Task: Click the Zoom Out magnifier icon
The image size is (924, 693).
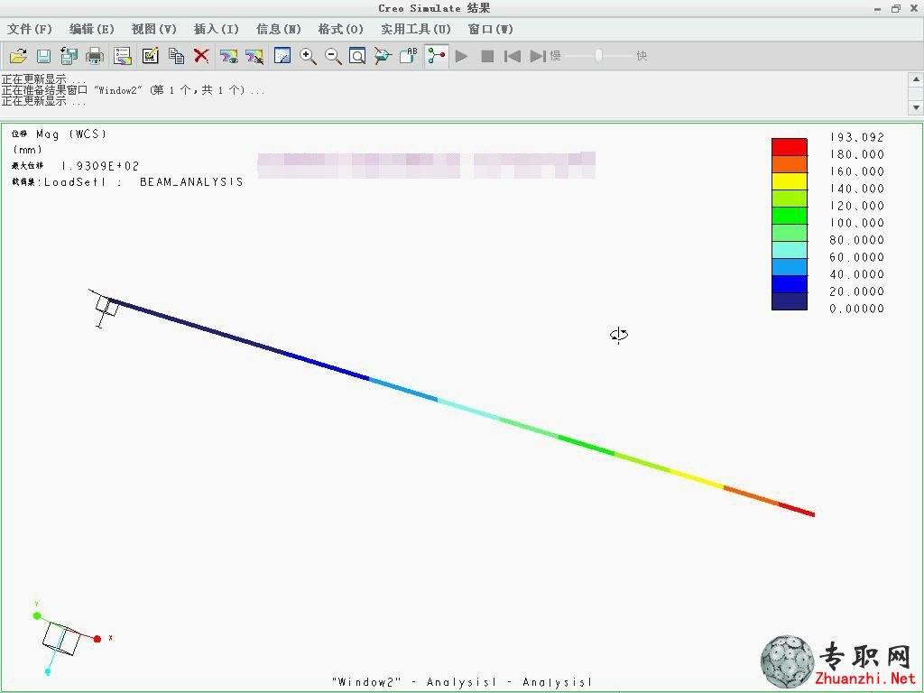Action: click(333, 56)
